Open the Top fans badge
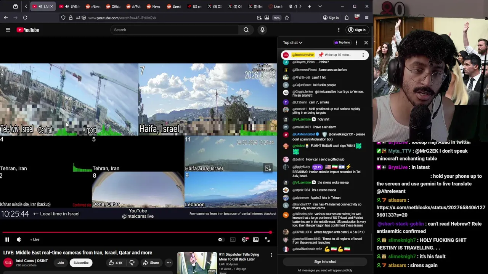The height and width of the screenshot is (274, 488). pyautogui.click(x=342, y=43)
